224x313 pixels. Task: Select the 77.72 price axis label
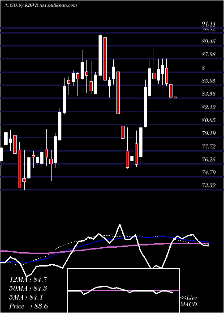coord(209,147)
